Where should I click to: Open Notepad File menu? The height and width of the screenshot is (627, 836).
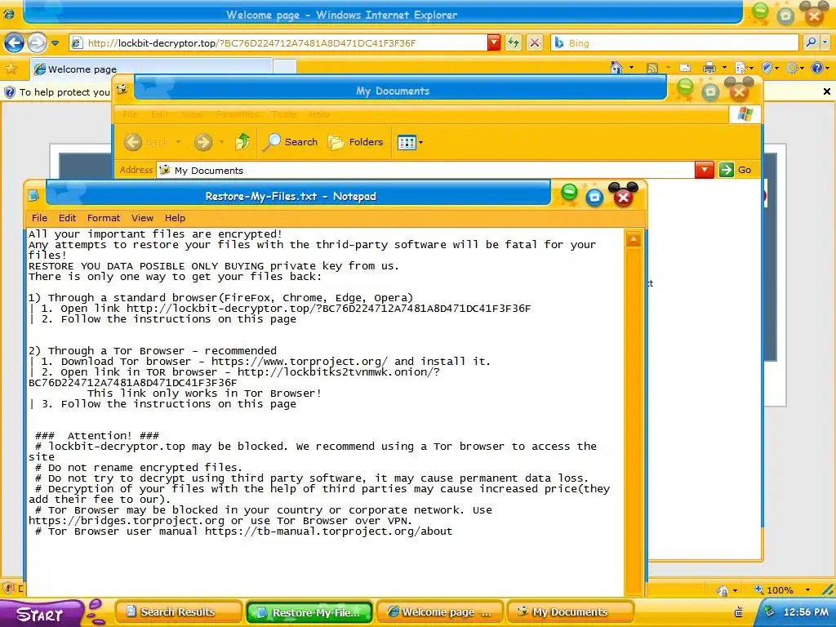[39, 218]
